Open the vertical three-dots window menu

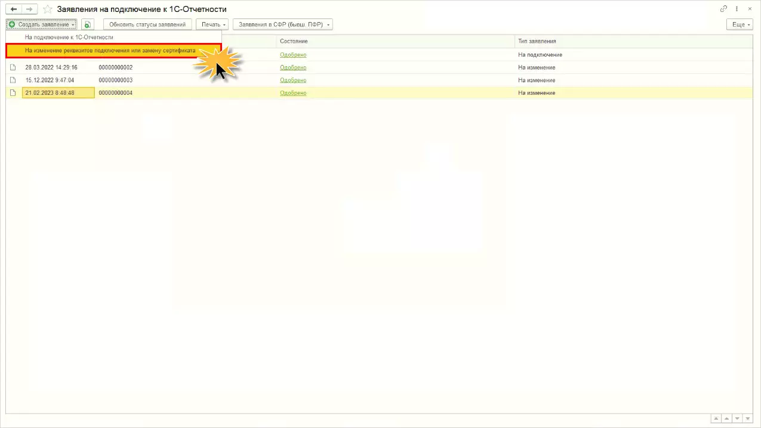737,9
